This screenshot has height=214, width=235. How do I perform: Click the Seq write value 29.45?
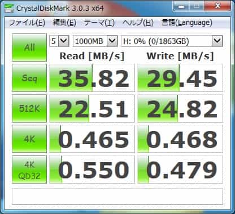(x=180, y=78)
